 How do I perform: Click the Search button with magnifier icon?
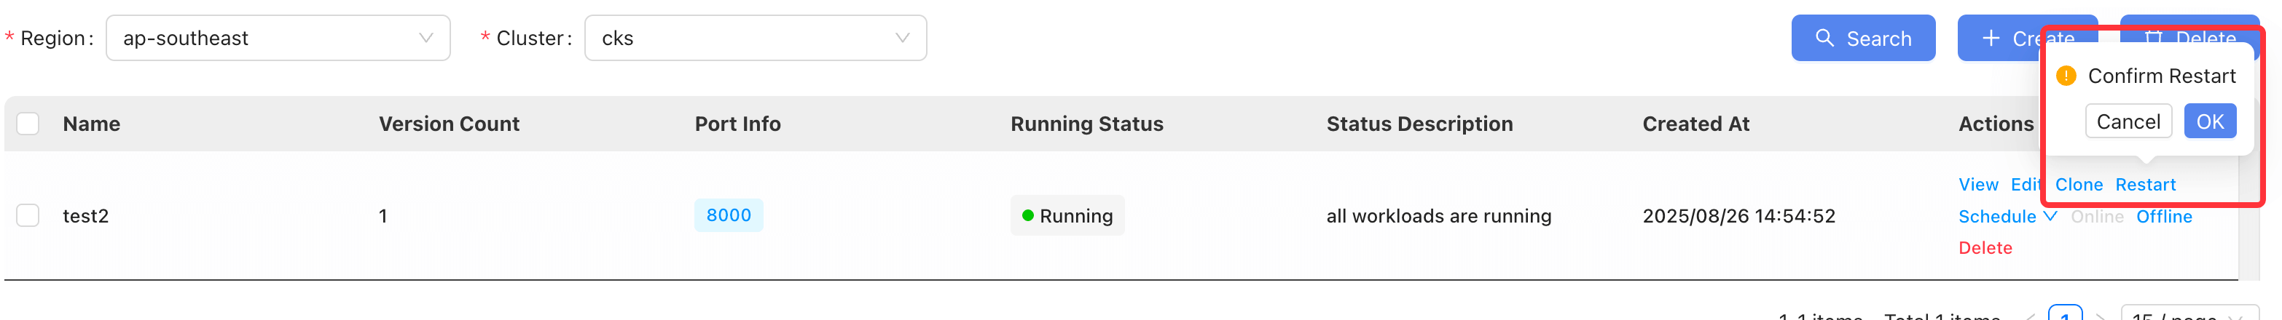tap(1862, 38)
